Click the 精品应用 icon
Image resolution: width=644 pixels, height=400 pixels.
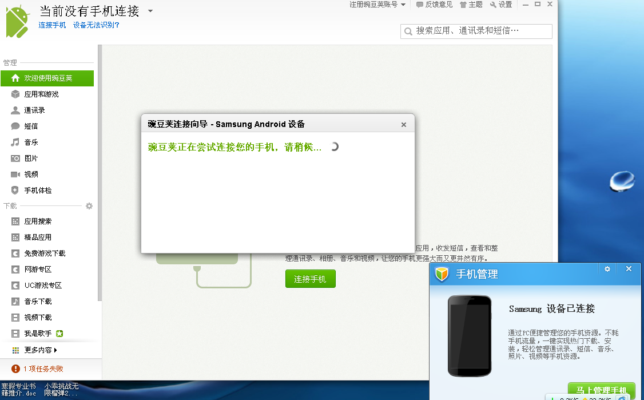(15, 237)
